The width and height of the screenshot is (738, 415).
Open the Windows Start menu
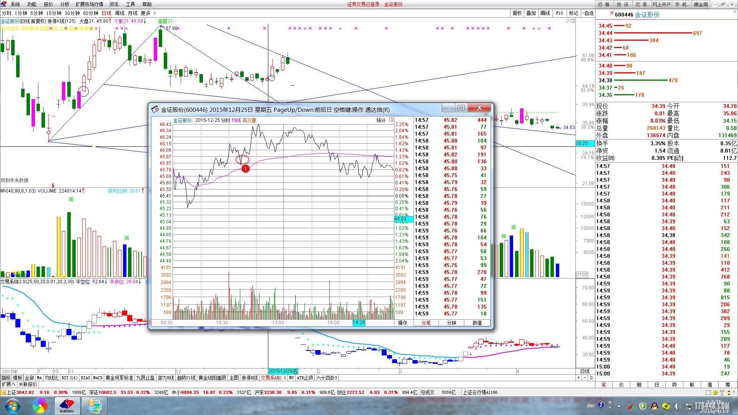(x=12, y=406)
